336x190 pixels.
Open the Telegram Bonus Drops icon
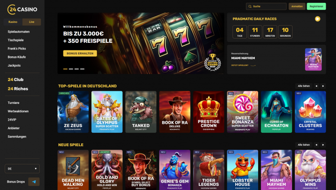tap(34, 182)
